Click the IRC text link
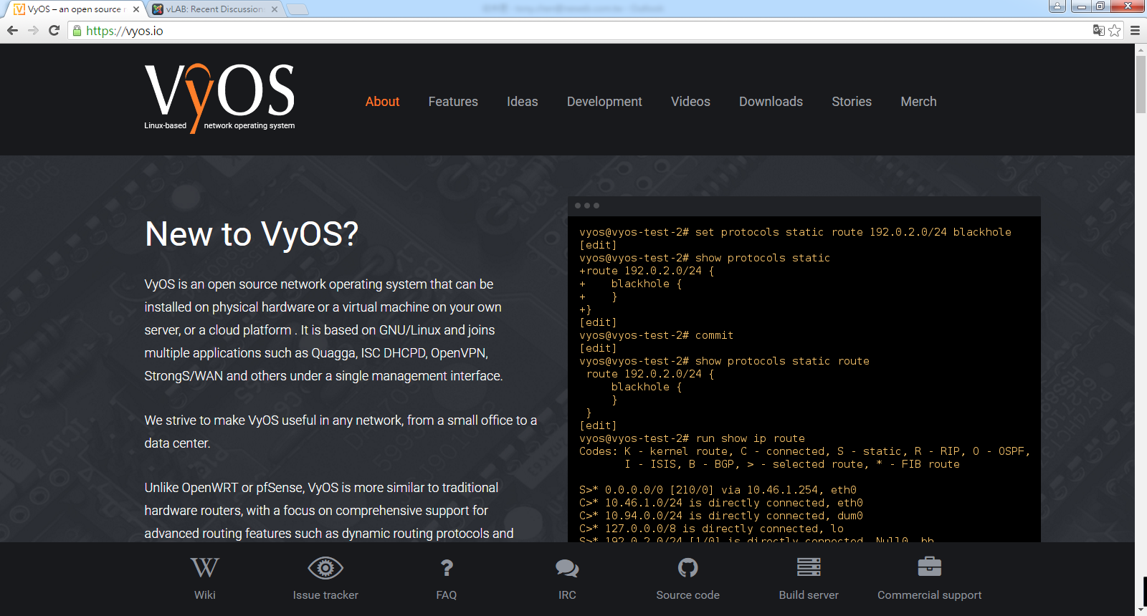 coord(567,595)
